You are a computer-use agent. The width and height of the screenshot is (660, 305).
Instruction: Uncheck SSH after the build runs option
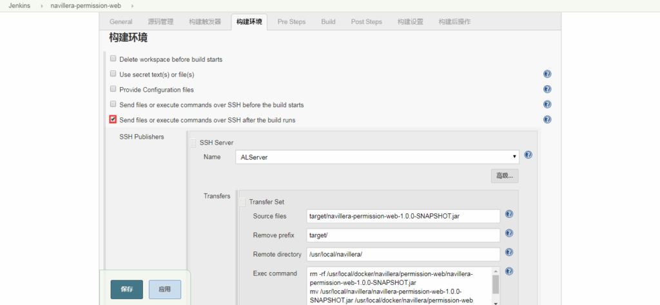pos(113,119)
